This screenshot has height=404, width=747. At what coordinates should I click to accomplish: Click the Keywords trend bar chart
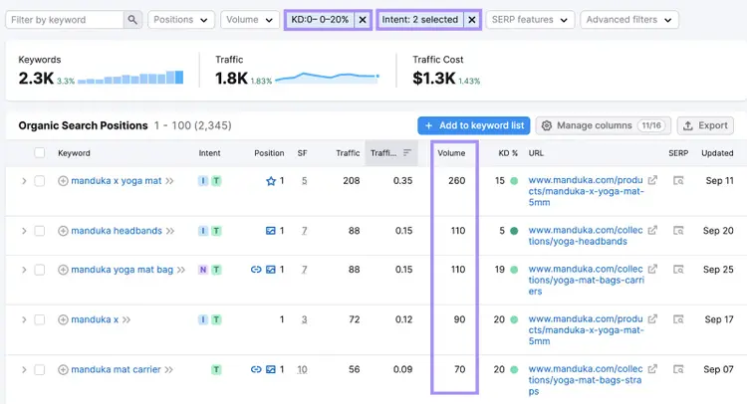click(x=130, y=78)
